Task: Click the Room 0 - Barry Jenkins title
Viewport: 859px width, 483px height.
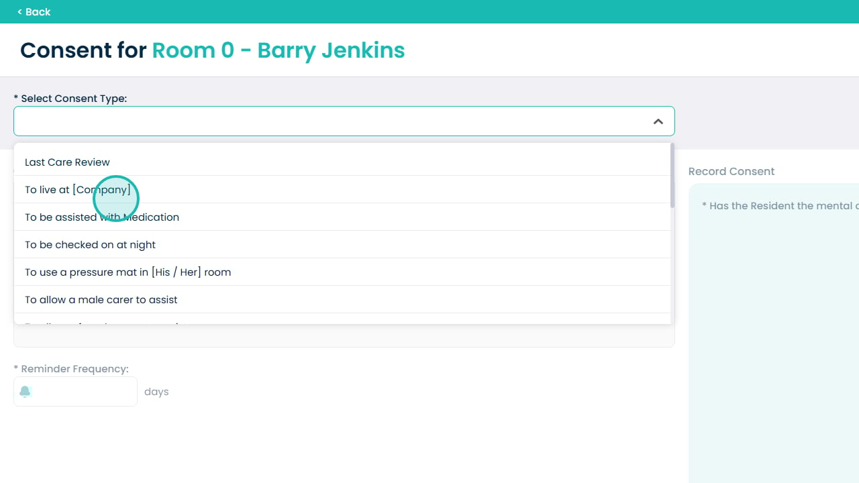Action: click(279, 50)
